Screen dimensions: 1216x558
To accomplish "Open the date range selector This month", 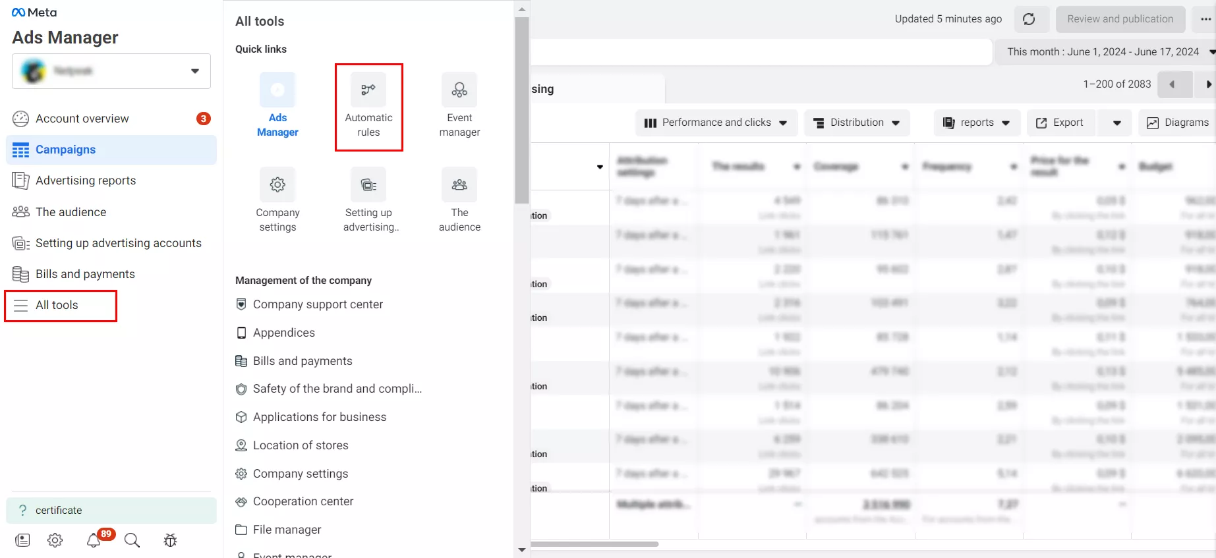I will [x=1105, y=52].
